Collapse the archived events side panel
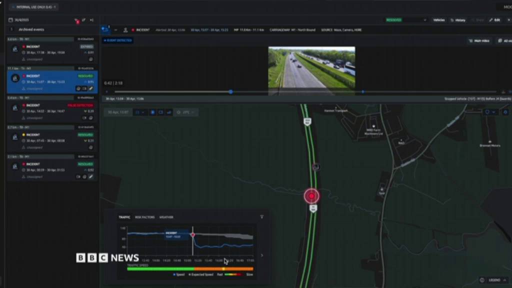The height and width of the screenshot is (288, 512). coord(91,20)
